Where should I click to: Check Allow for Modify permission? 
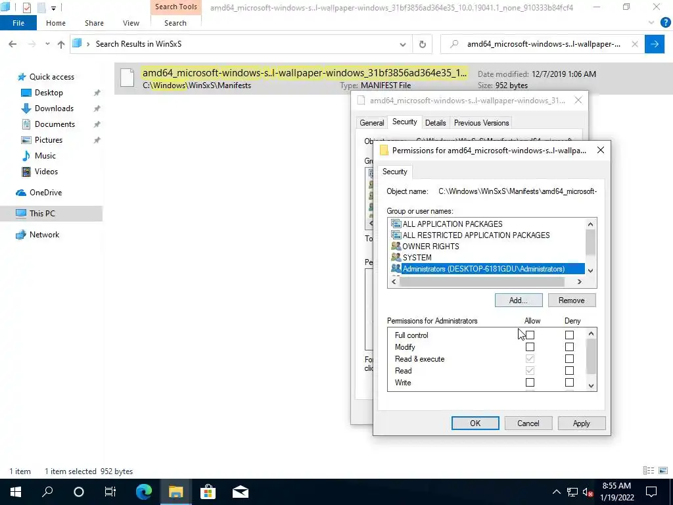pos(530,347)
